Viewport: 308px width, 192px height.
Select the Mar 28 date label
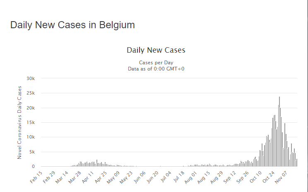[75, 177]
